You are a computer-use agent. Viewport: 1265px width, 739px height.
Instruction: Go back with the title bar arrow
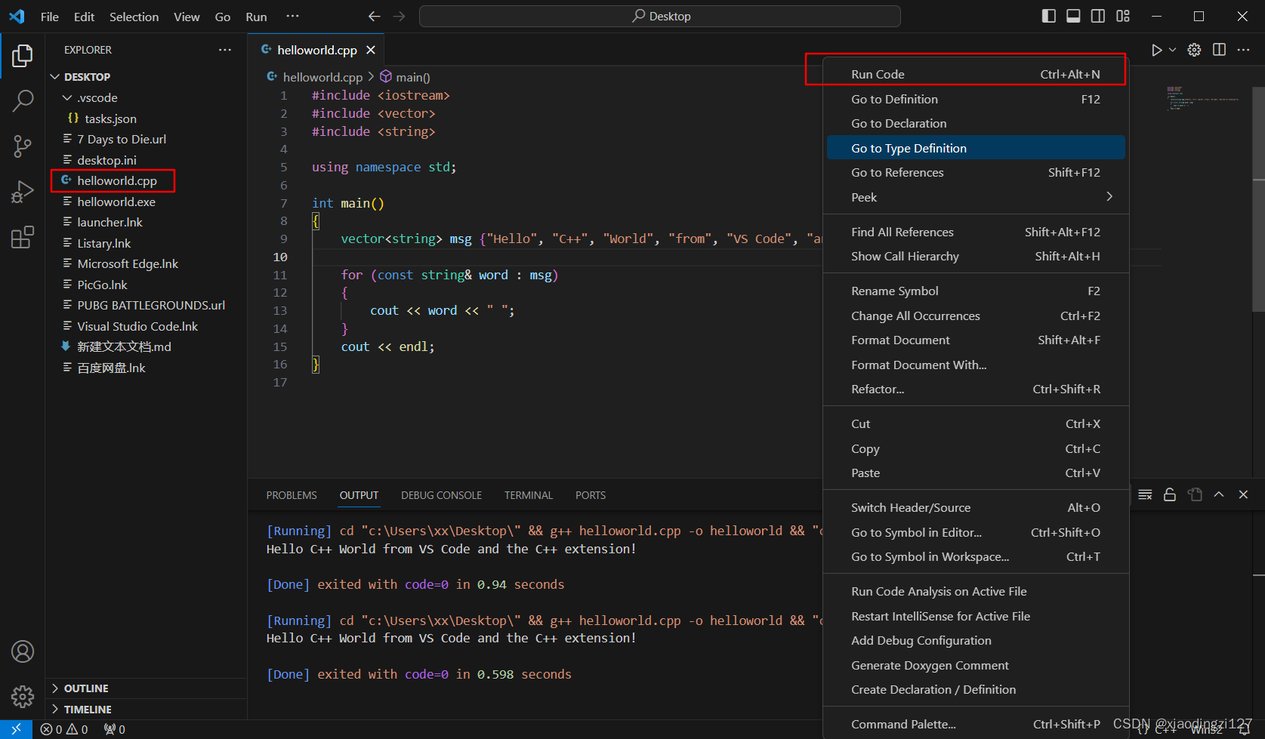pyautogui.click(x=374, y=16)
